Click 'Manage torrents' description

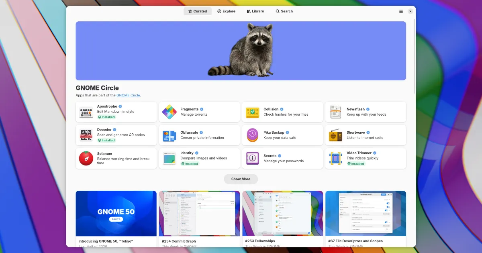(194, 114)
